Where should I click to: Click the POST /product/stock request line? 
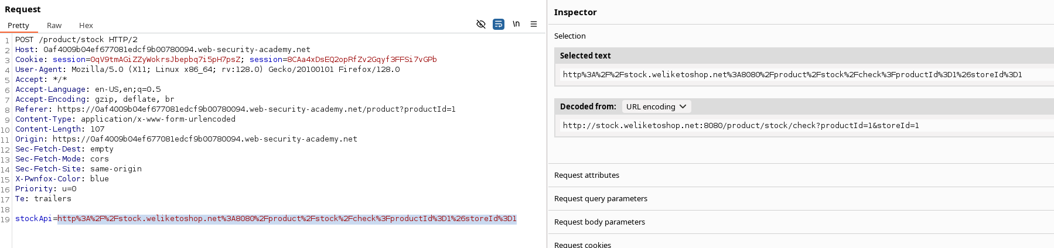76,39
